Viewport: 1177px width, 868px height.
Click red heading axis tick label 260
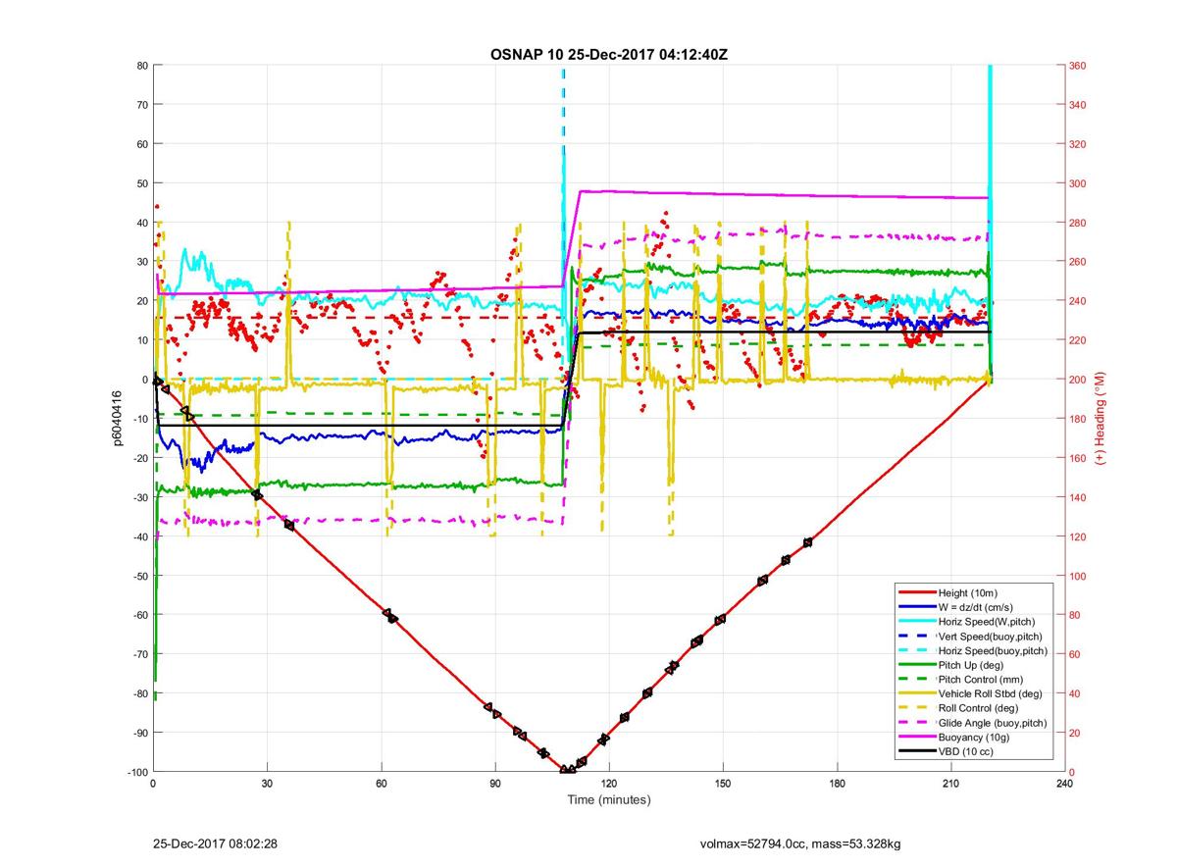click(1078, 262)
